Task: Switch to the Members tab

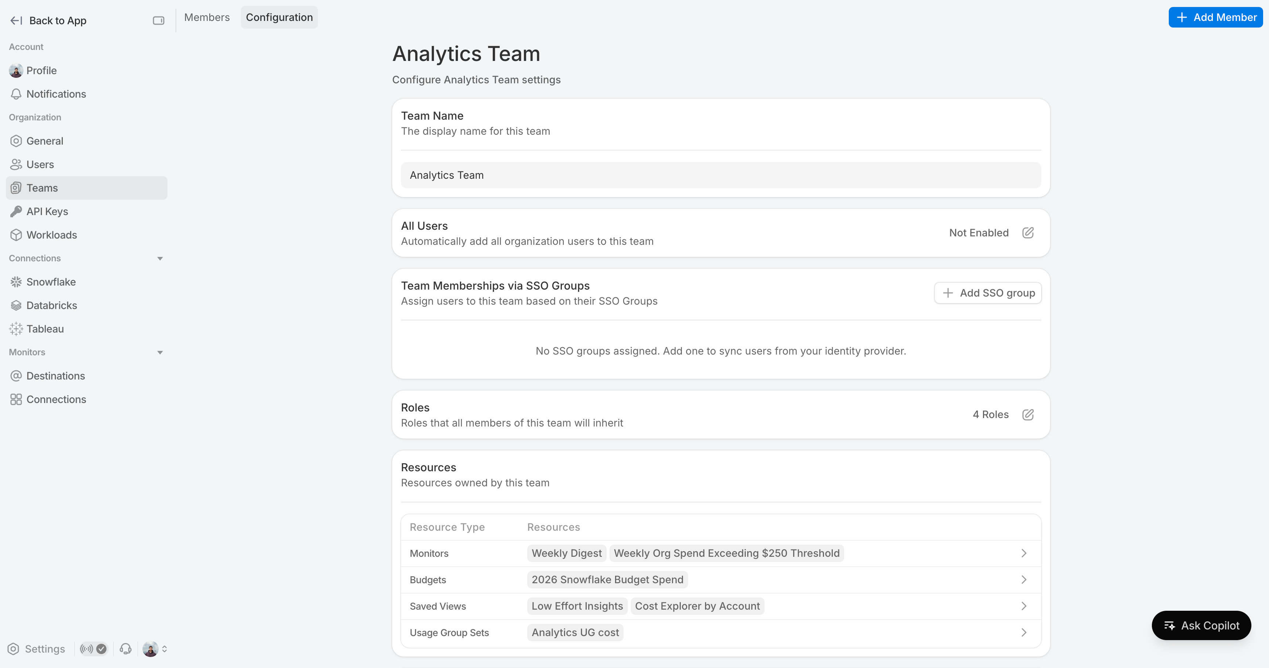Action: pos(207,18)
